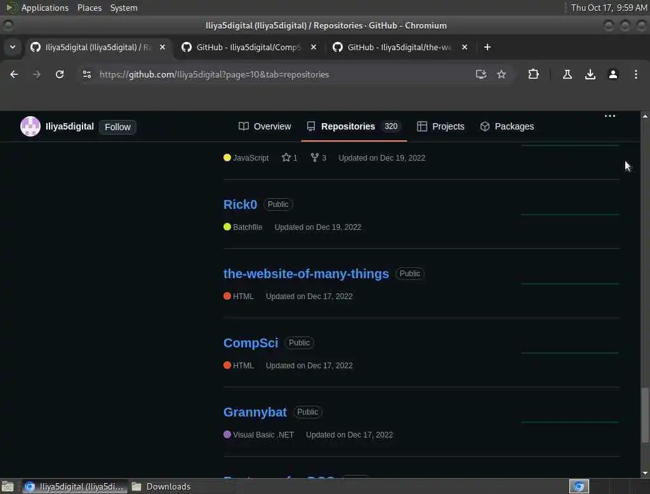Open the Grannybat repository link

pyautogui.click(x=255, y=412)
